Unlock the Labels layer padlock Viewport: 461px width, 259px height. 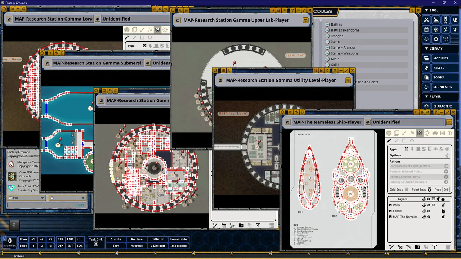pyautogui.click(x=443, y=211)
